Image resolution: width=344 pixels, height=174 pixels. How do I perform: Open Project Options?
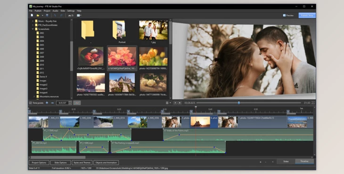[x=39, y=163]
